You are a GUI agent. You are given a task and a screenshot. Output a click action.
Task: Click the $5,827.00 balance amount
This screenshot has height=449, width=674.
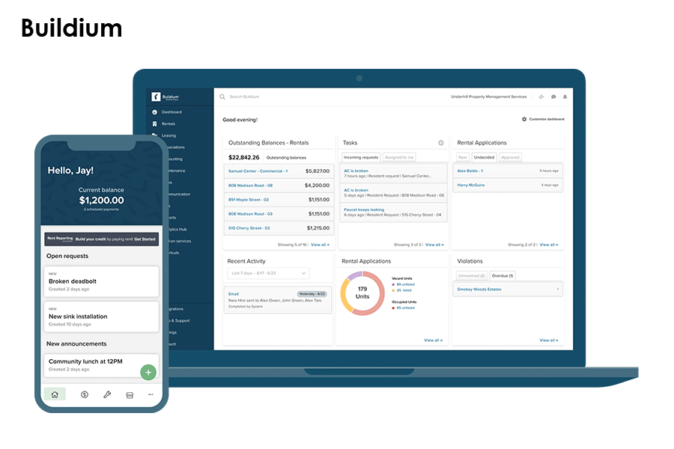coord(318,171)
